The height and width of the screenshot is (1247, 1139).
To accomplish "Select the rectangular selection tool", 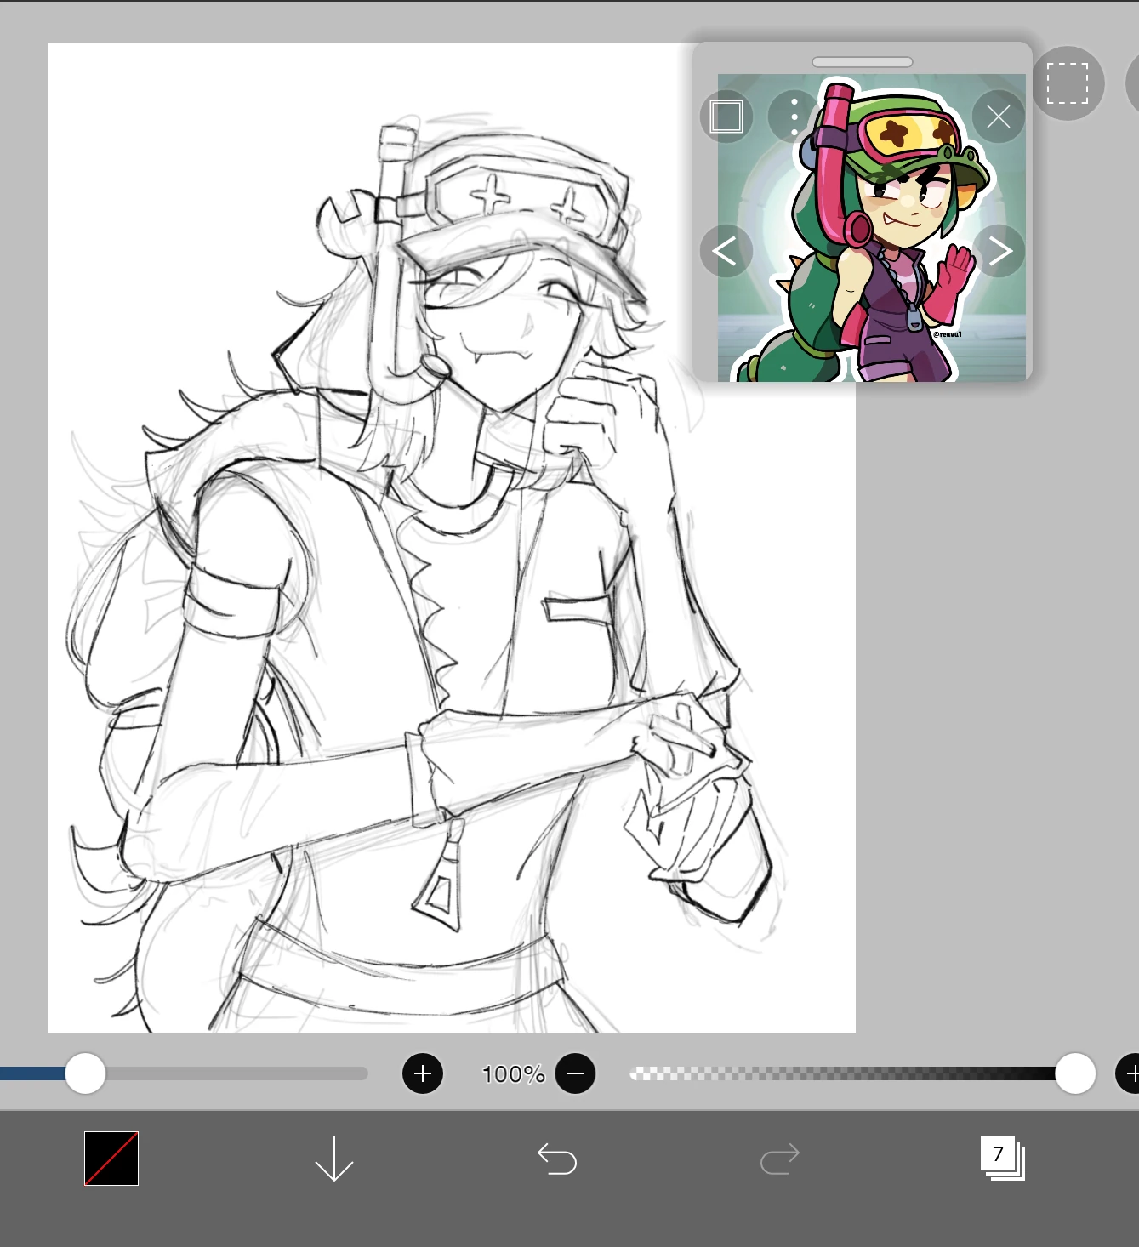I will [1068, 83].
